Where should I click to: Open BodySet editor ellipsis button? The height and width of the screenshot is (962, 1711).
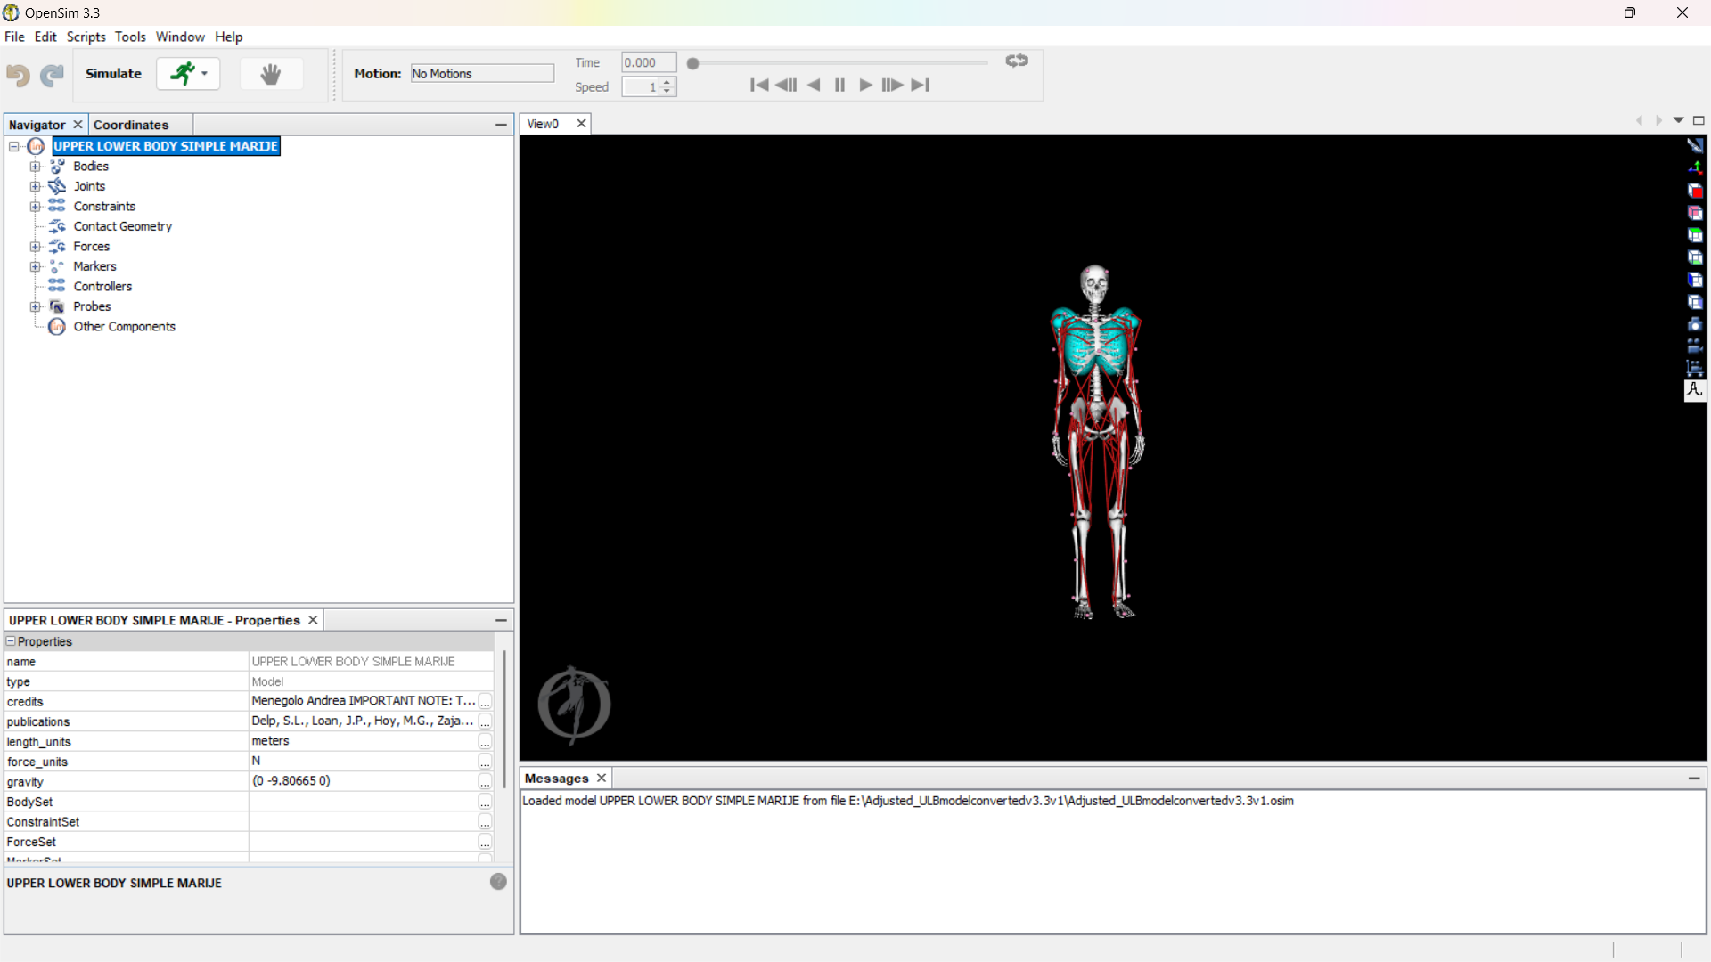coord(485,802)
